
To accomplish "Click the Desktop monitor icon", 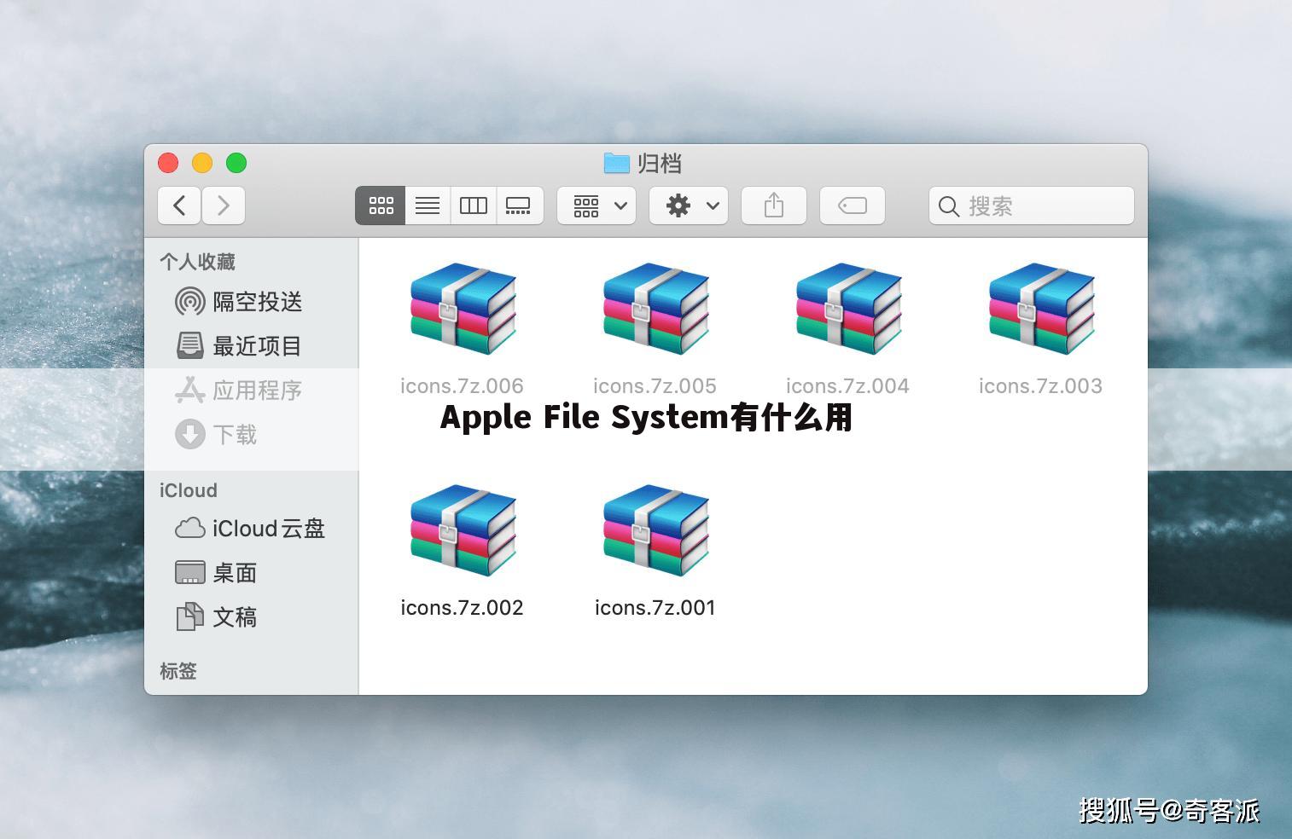I will pos(189,573).
